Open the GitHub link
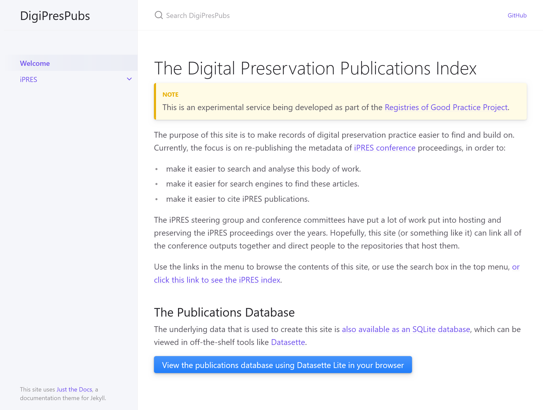Viewport: 547px width, 410px height. pos(517,15)
